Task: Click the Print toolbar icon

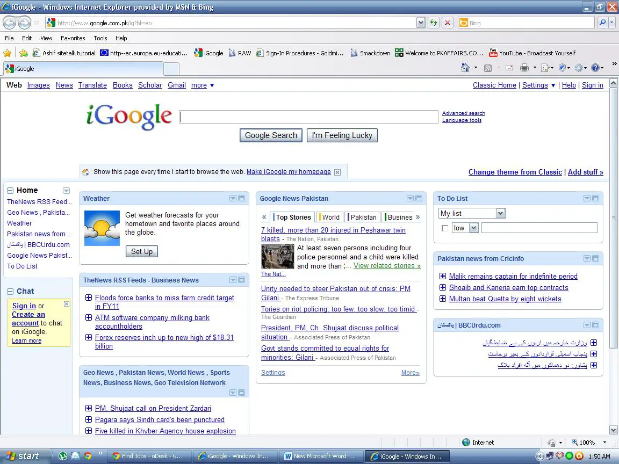Action: coord(524,68)
